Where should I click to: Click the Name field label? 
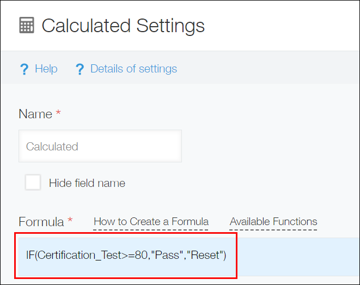35,114
